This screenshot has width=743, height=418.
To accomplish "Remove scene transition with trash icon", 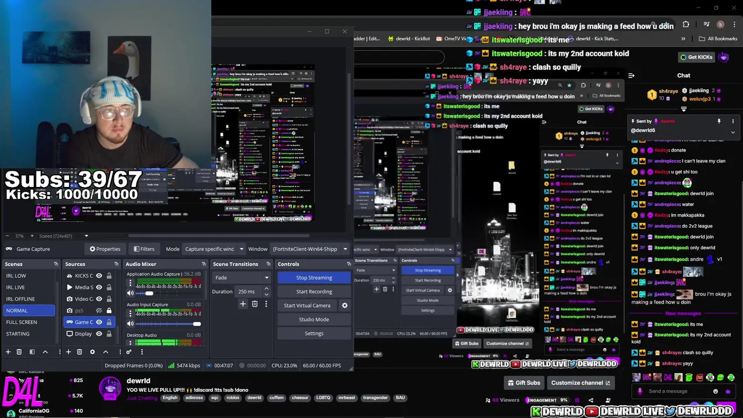I will (x=254, y=304).
